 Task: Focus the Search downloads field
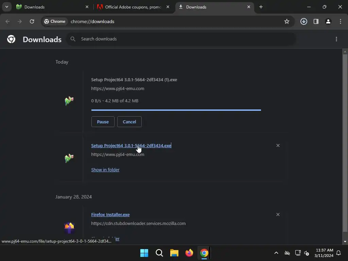181,39
